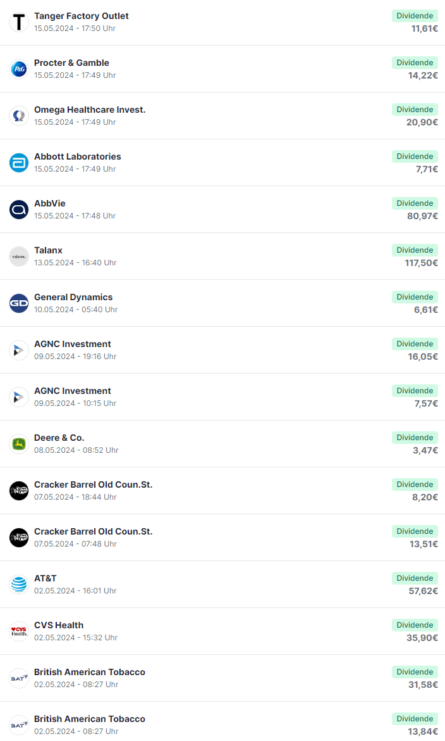445x741 pixels.
Task: Click the AbbVie logo icon
Action: click(19, 210)
